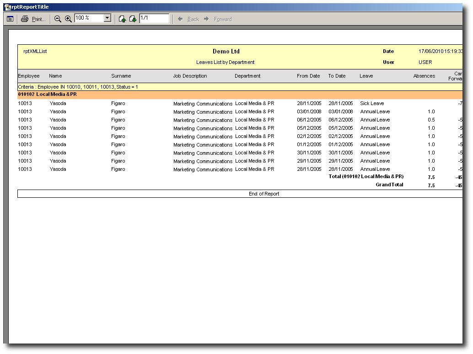The width and height of the screenshot is (473, 354).
Task: Click the printer icon in toolbar
Action: tap(25, 19)
